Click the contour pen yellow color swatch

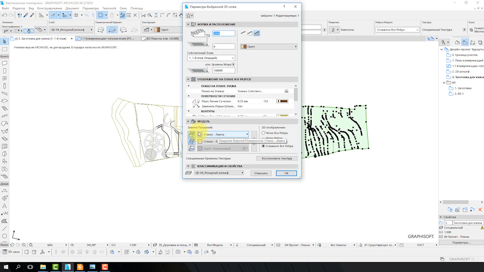tap(282, 116)
